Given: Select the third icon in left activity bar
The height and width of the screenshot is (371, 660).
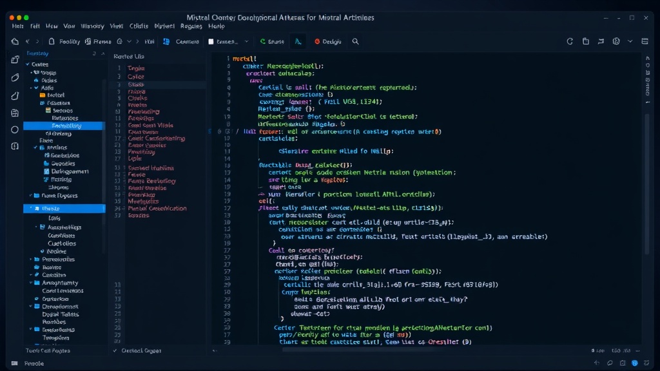Looking at the screenshot, I should [15, 96].
